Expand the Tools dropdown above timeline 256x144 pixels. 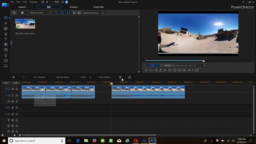[x=90, y=77]
